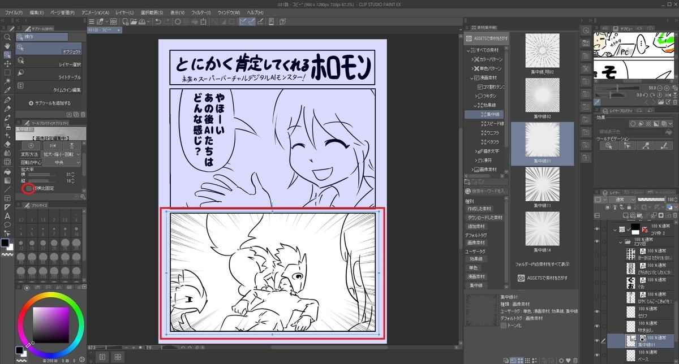Delete sub tool trash icon
679x364 pixels.
(83, 115)
